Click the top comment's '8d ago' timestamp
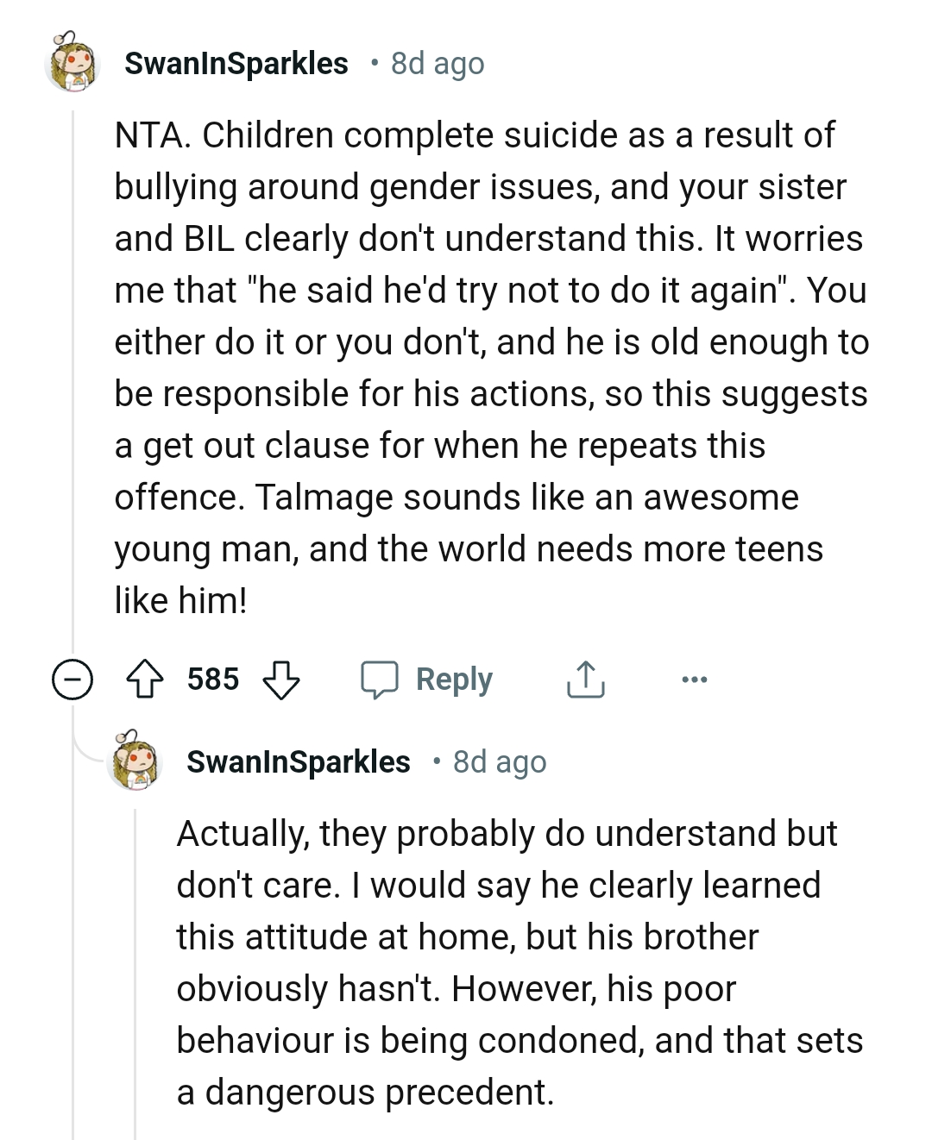Image resolution: width=932 pixels, height=1140 pixels. point(438,63)
